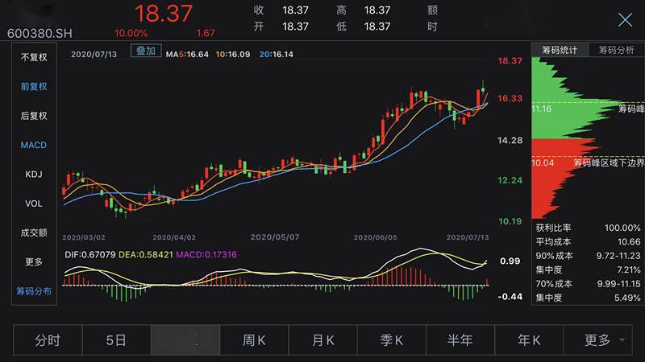645x362 pixels.
Task: Switch indicator to MACD
Action: 34,145
